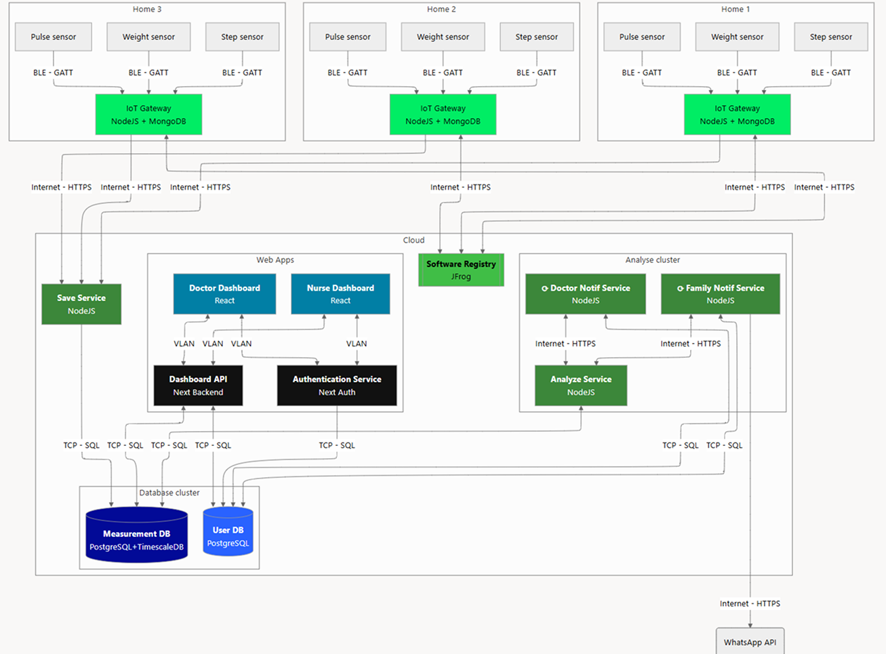The image size is (886, 654).
Task: Select the Database cluster group label
Action: tap(169, 493)
